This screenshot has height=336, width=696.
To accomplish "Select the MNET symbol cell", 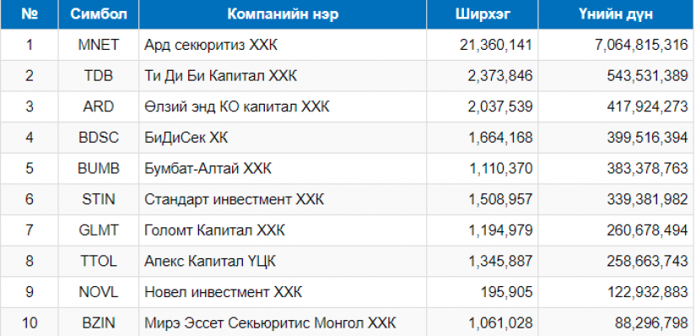I will click(99, 45).
